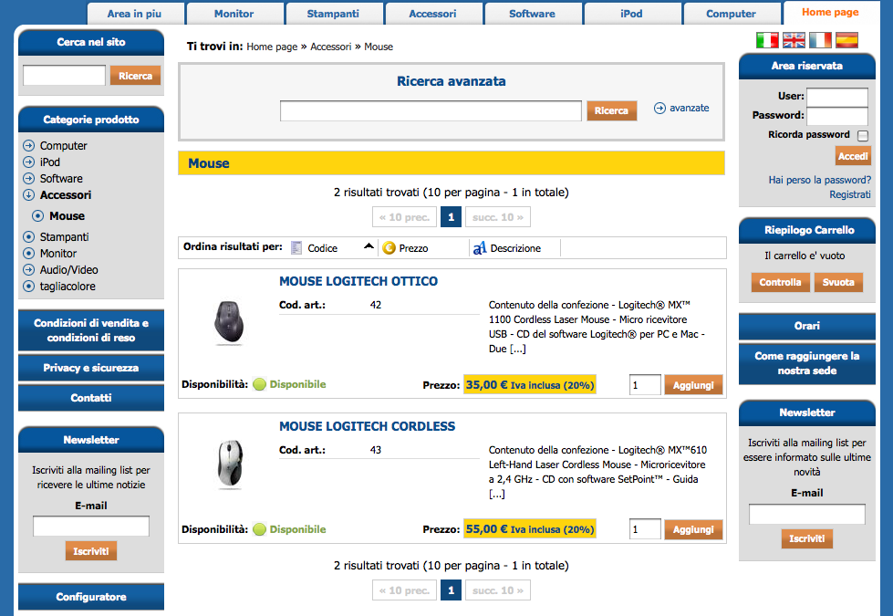Add Mouse Logitech Cordless with Aggiungi
Viewport: 893px width, 616px height.
tap(693, 529)
